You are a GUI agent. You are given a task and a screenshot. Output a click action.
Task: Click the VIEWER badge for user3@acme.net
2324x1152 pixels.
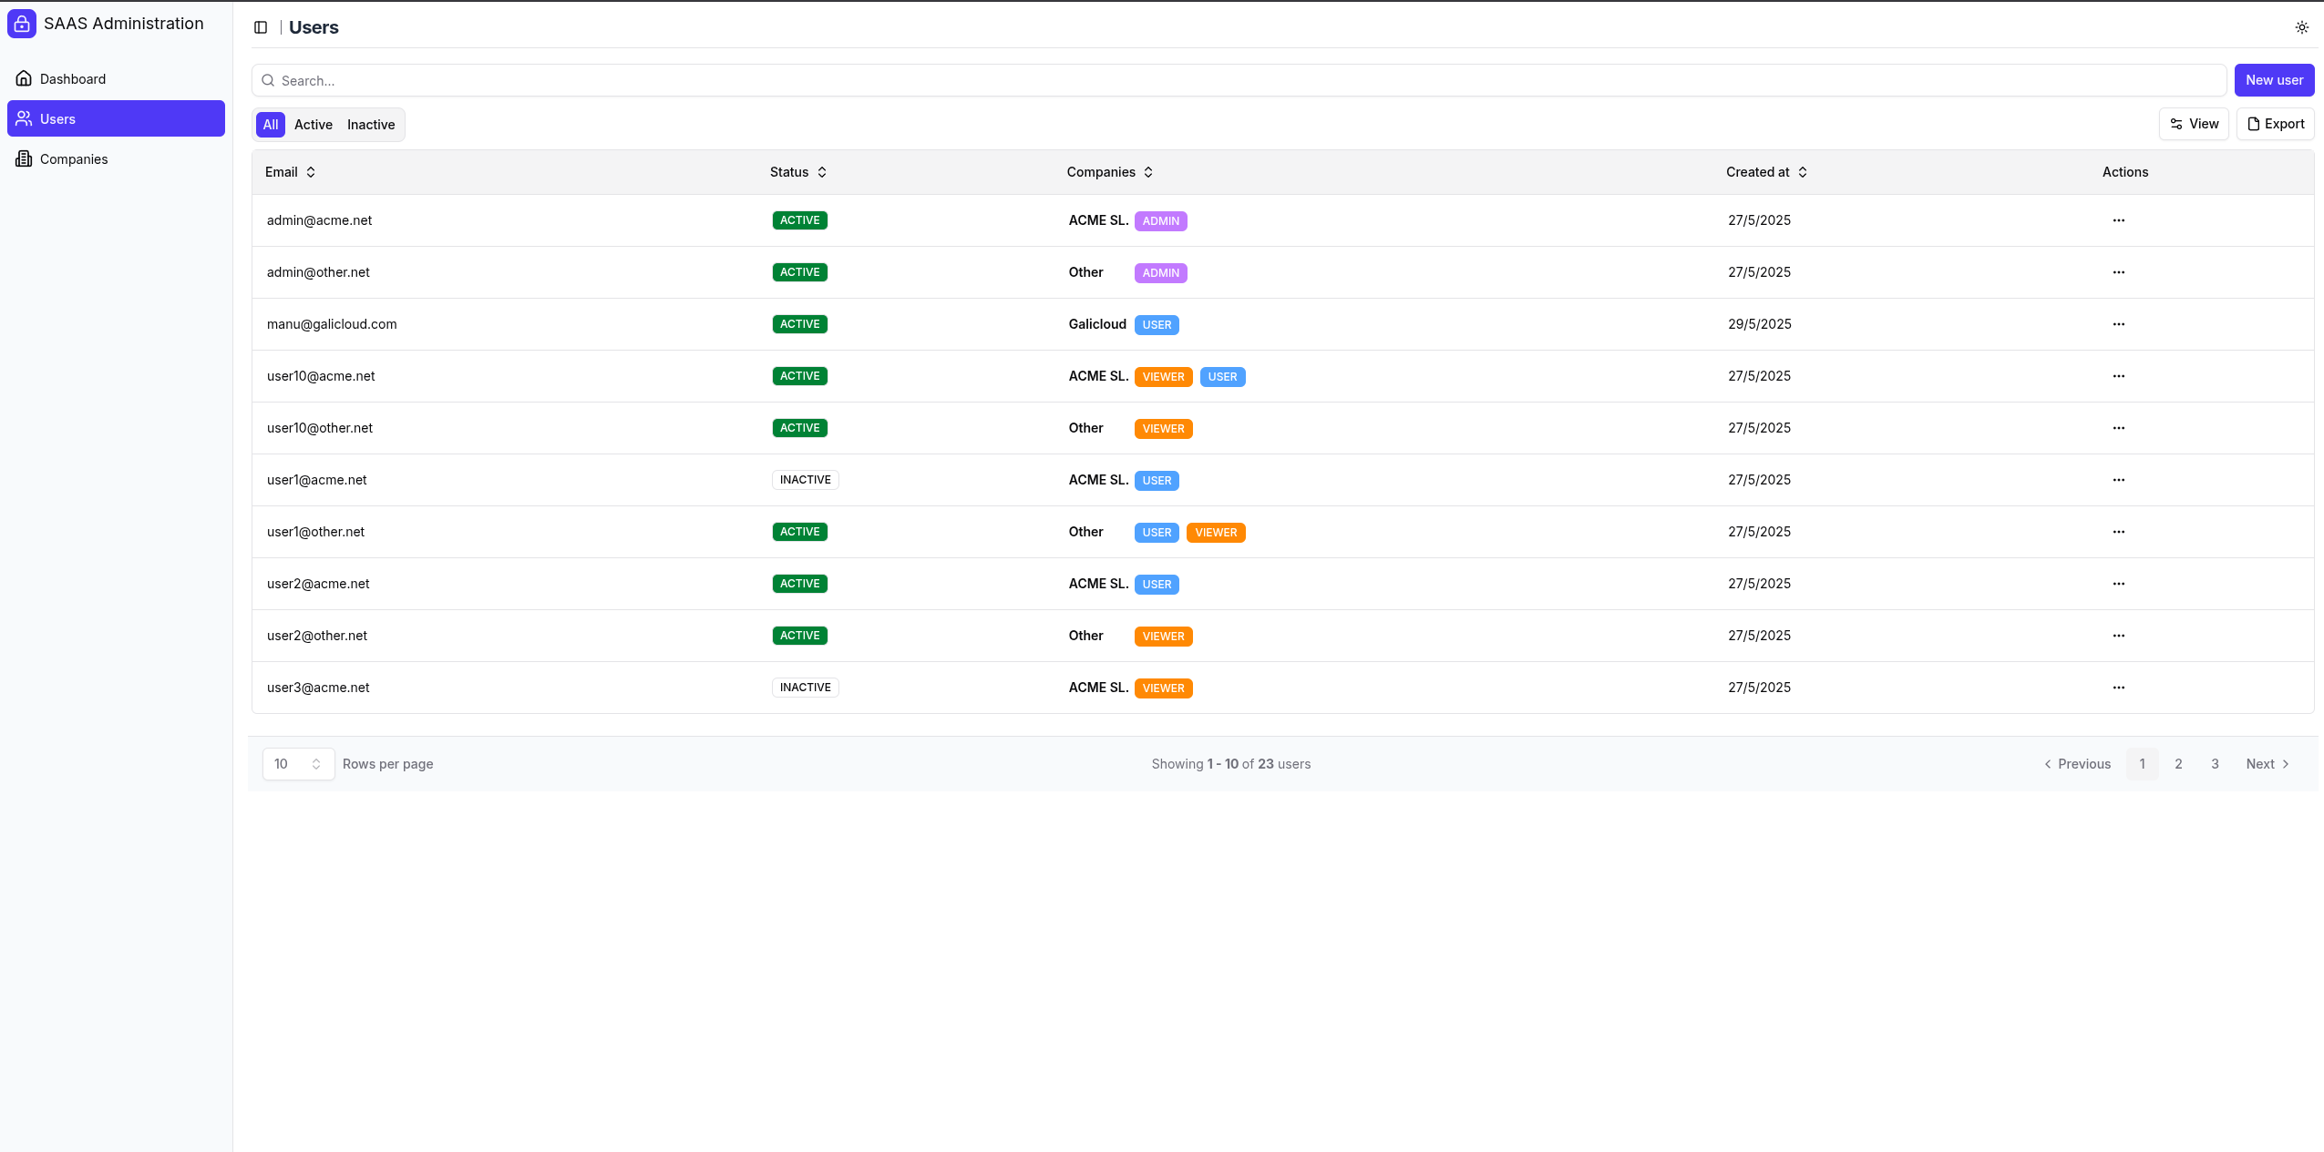pos(1164,688)
